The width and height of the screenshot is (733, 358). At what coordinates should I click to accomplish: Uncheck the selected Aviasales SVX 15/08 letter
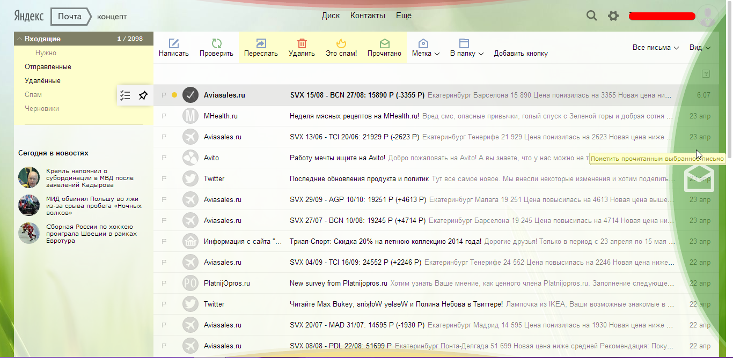click(x=190, y=95)
